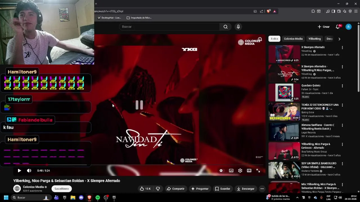Click the voice search microphone
Image resolution: width=360 pixels, height=202 pixels.
pyautogui.click(x=238, y=27)
